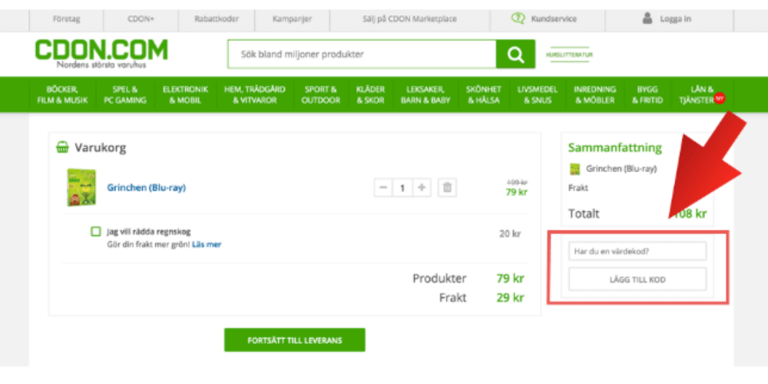Click Fortsätt till leverans button
This screenshot has height=384, width=768.
[x=295, y=340]
